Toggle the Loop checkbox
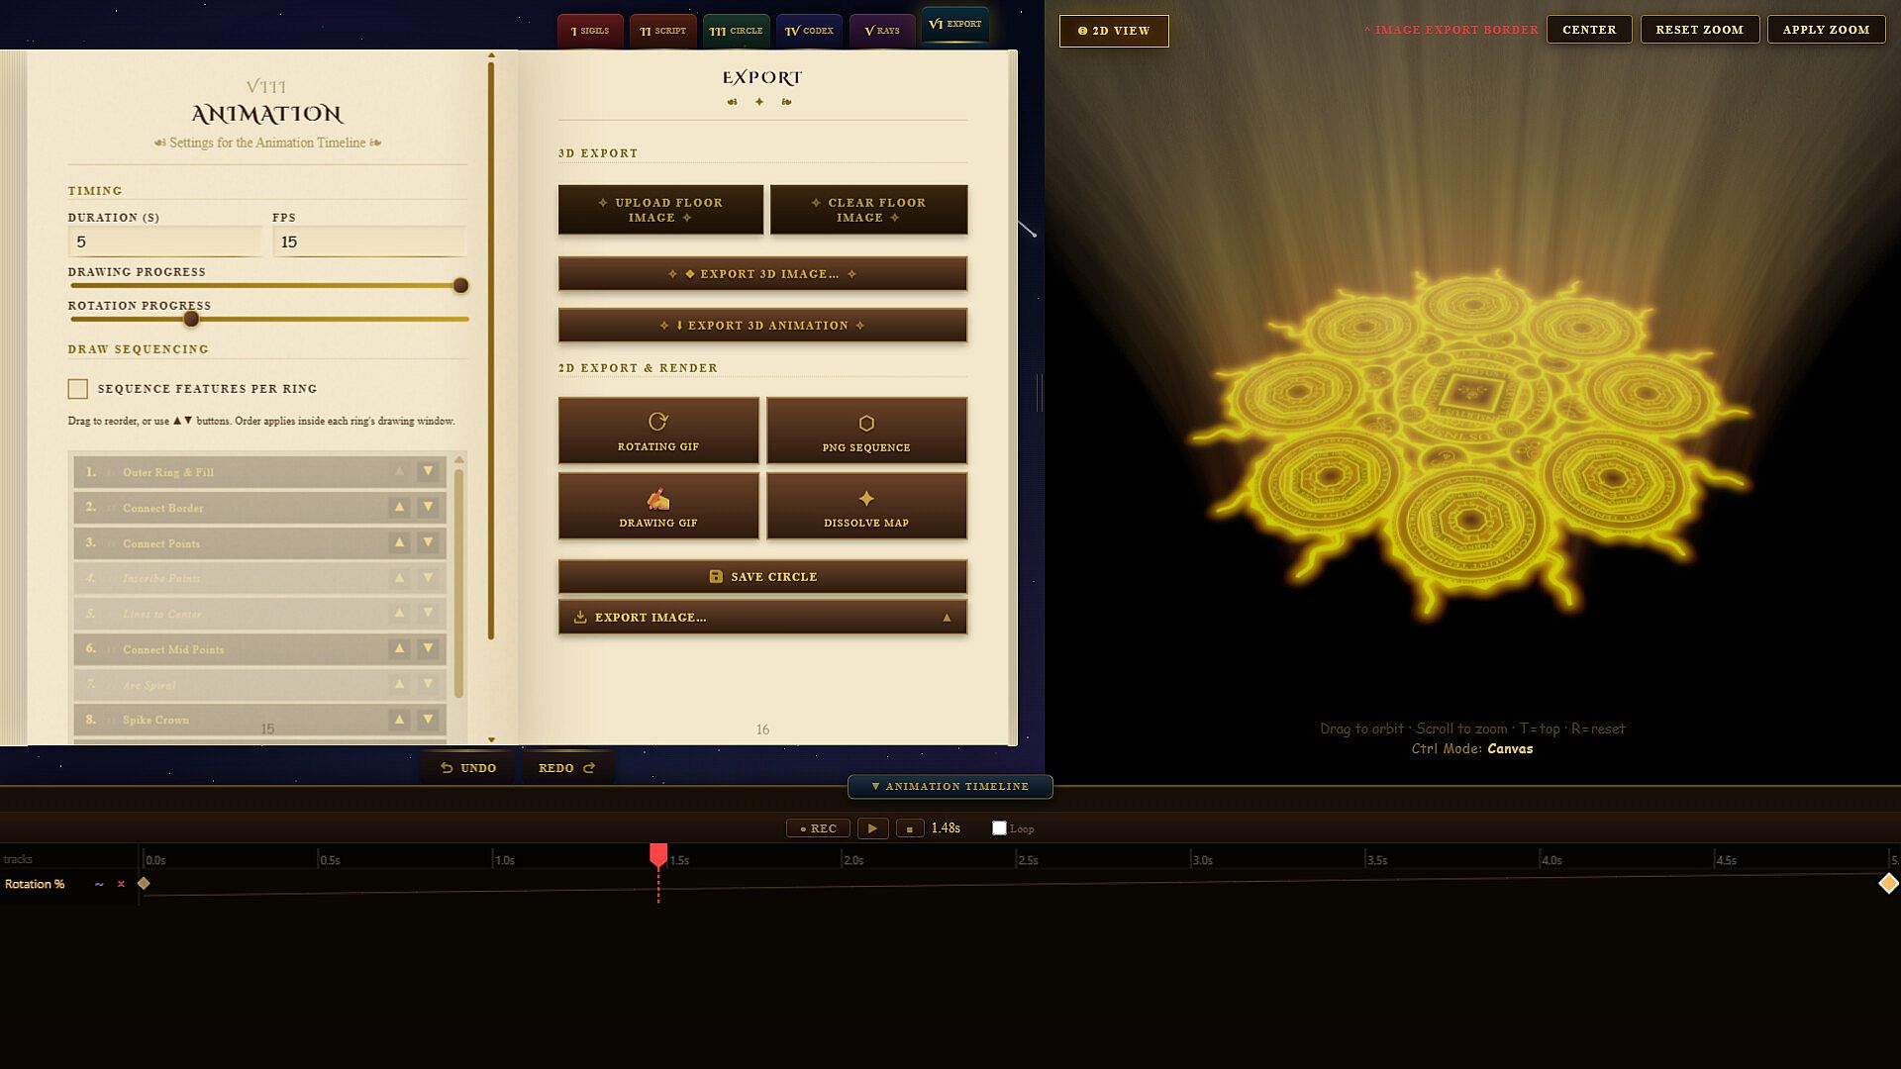1901x1069 pixels. (x=999, y=828)
